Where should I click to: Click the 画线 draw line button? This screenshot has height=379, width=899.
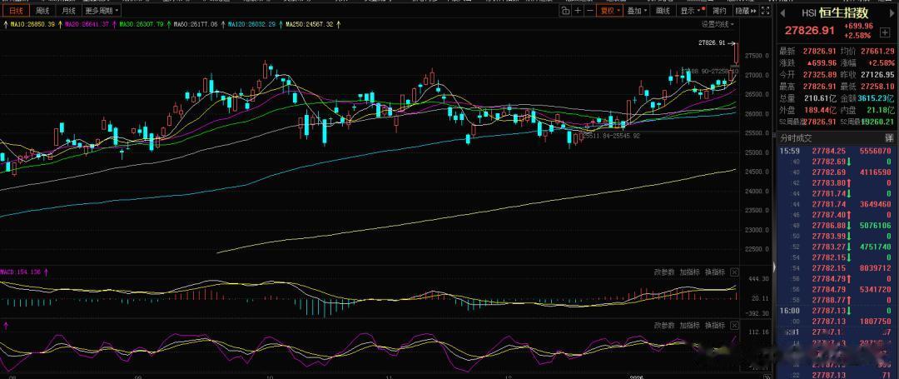click(663, 10)
